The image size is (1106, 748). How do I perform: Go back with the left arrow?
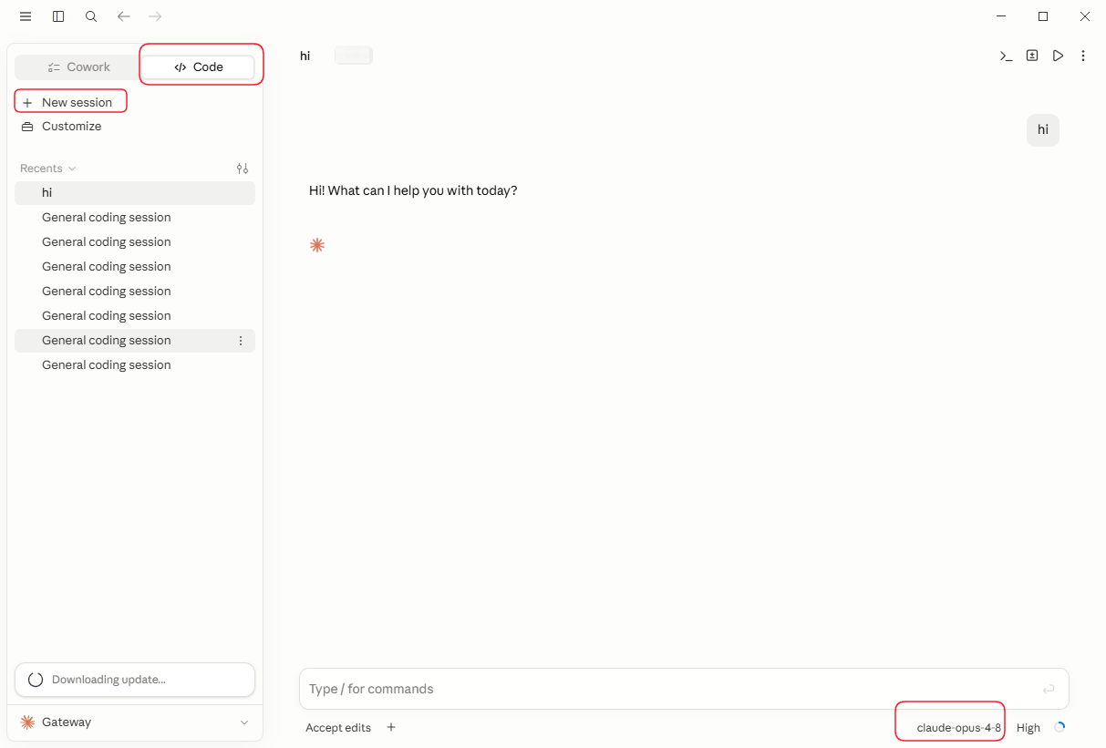pos(124,16)
